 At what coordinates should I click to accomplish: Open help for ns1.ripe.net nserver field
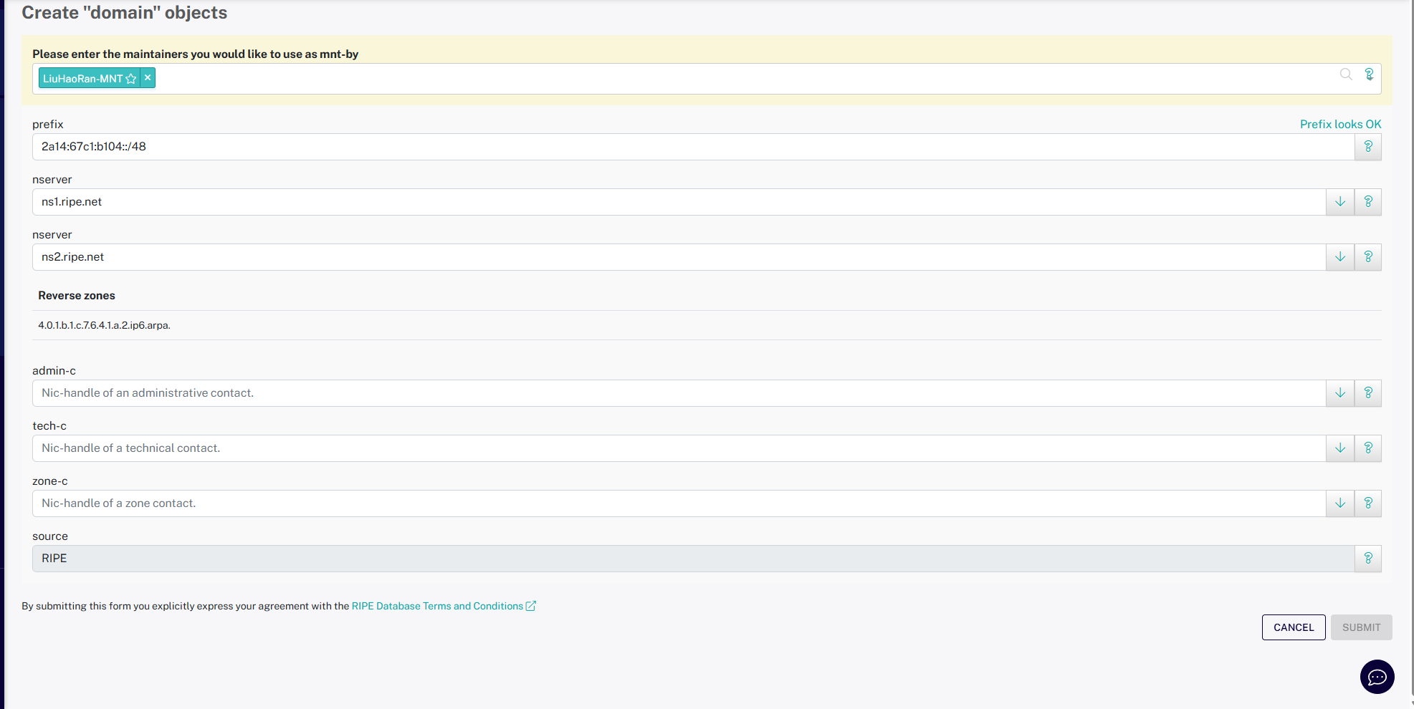(1368, 202)
